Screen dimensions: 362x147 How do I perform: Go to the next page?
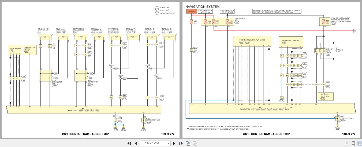click(174, 143)
